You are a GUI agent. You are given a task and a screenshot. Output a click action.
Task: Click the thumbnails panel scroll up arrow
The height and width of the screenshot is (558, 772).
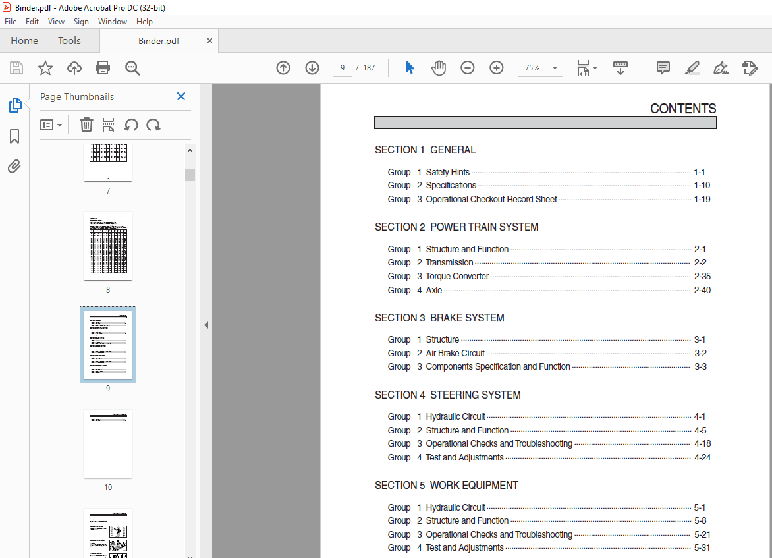point(190,151)
